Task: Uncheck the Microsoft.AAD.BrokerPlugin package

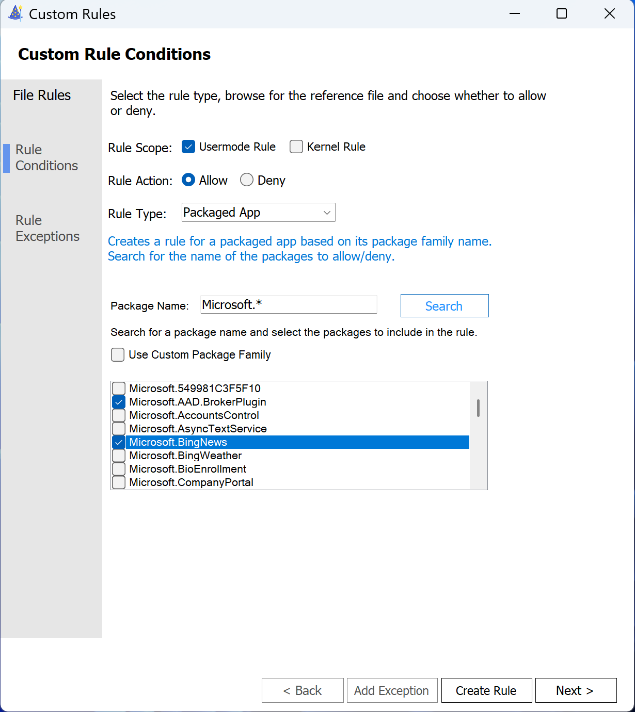Action: (x=119, y=402)
